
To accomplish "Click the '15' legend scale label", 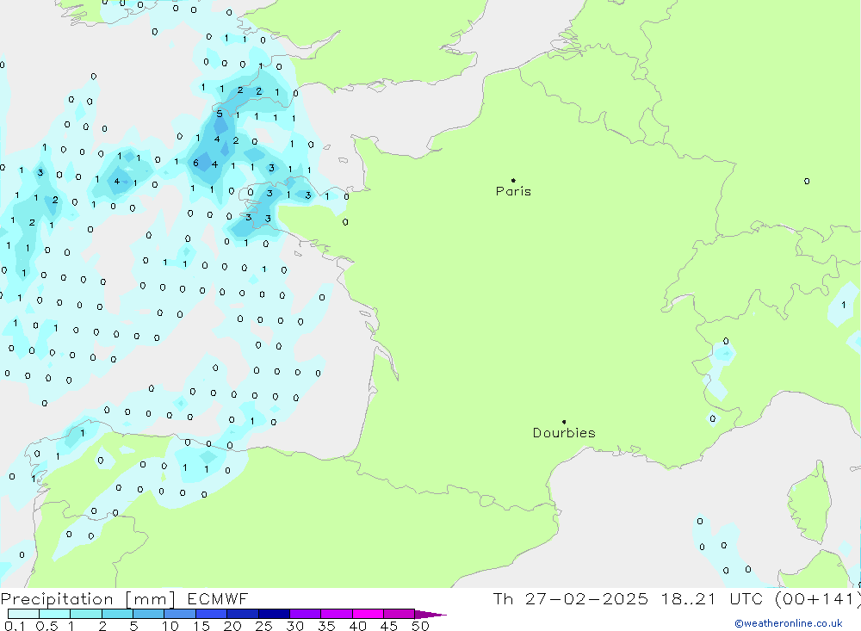I will pyautogui.click(x=201, y=626).
